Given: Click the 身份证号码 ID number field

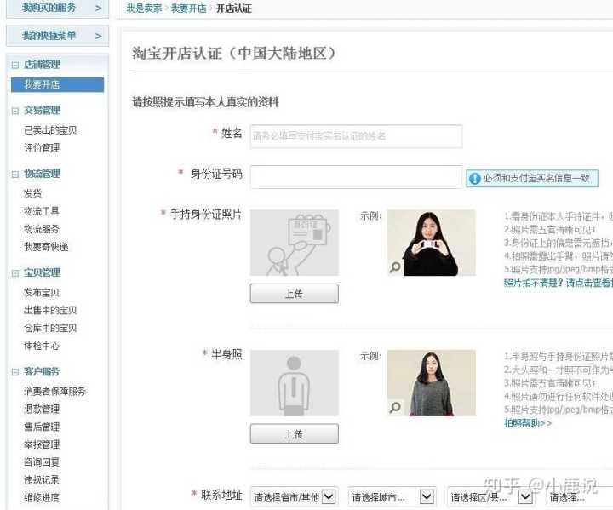Looking at the screenshot, I should coord(356,176).
